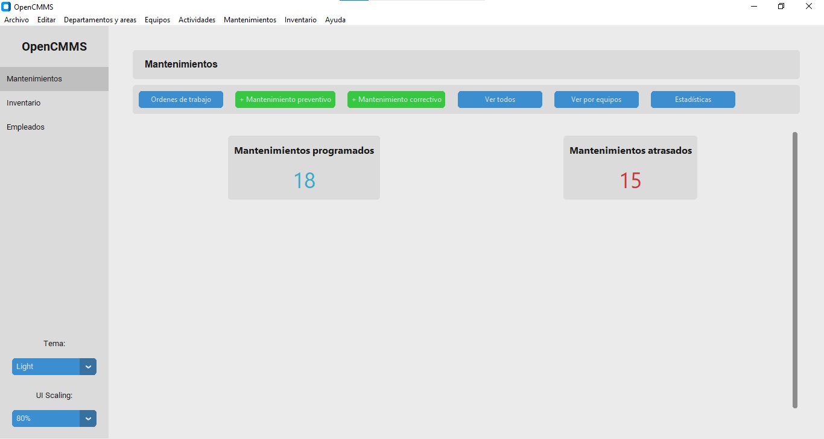The height and width of the screenshot is (439, 824).
Task: Open Ordenes de trabajo
Action: [x=180, y=99]
